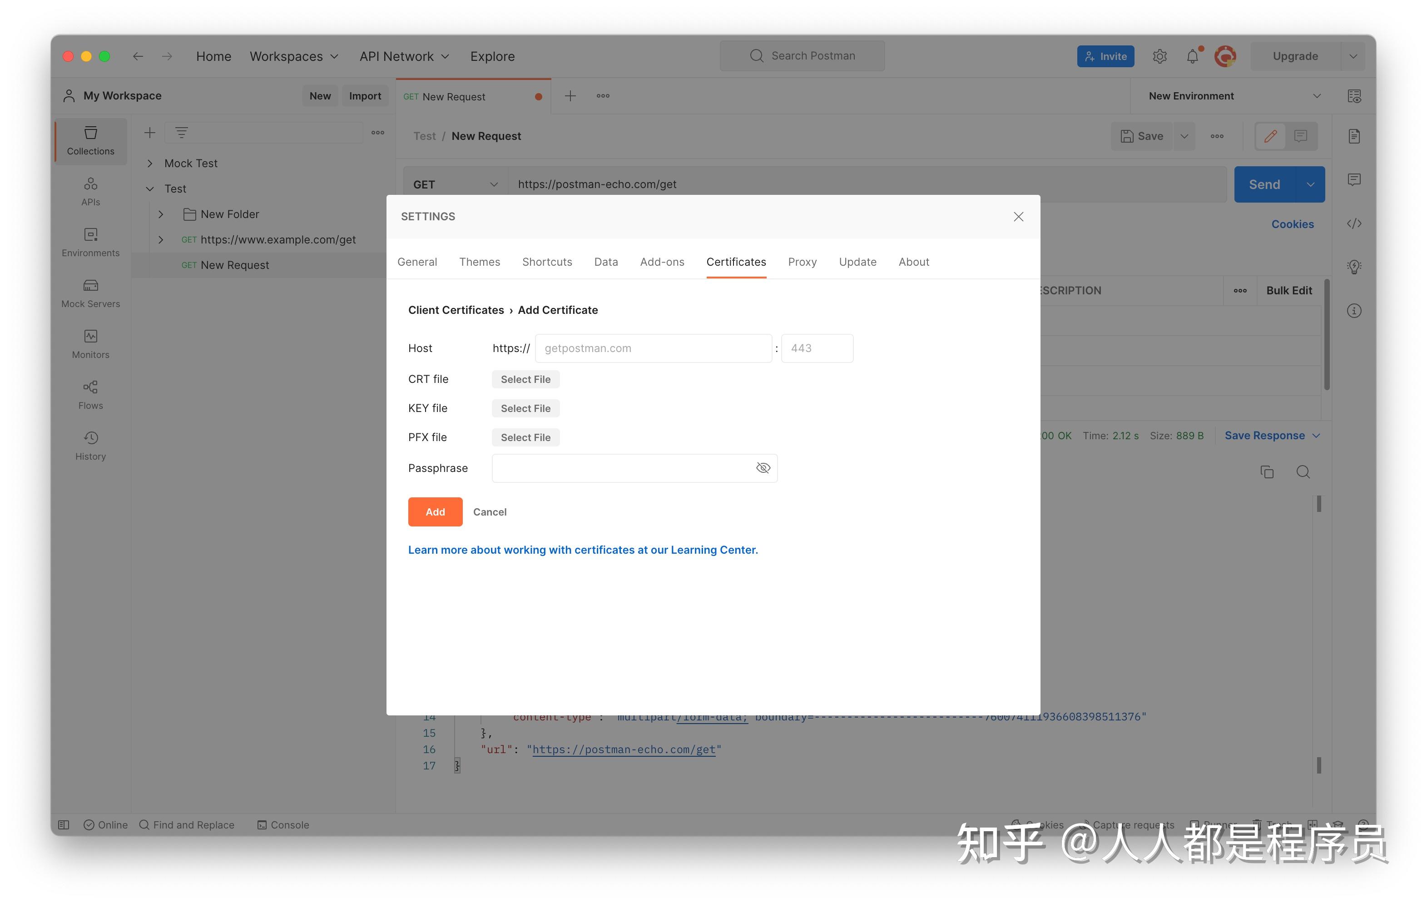Expand the Mock Test collection
Image resolution: width=1427 pixels, height=903 pixels.
[x=150, y=163]
